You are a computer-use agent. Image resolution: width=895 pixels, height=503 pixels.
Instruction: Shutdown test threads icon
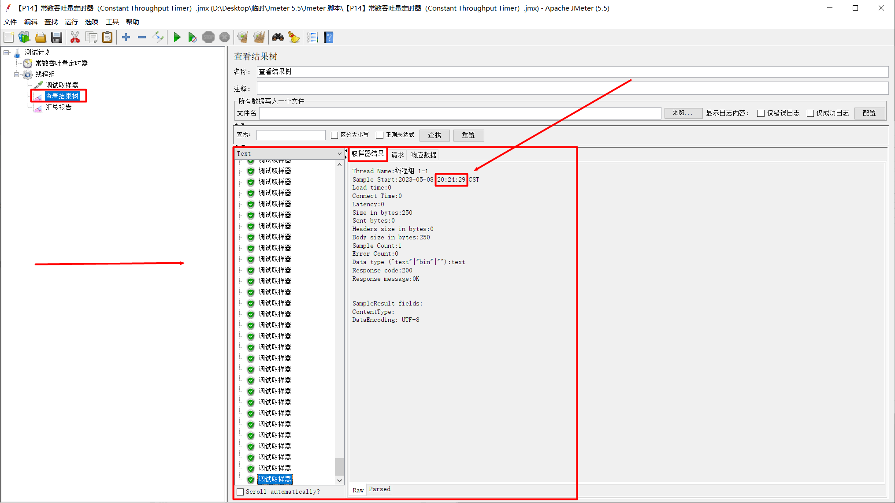pos(224,37)
